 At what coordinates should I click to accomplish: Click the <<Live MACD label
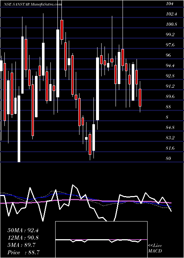(x=155, y=248)
